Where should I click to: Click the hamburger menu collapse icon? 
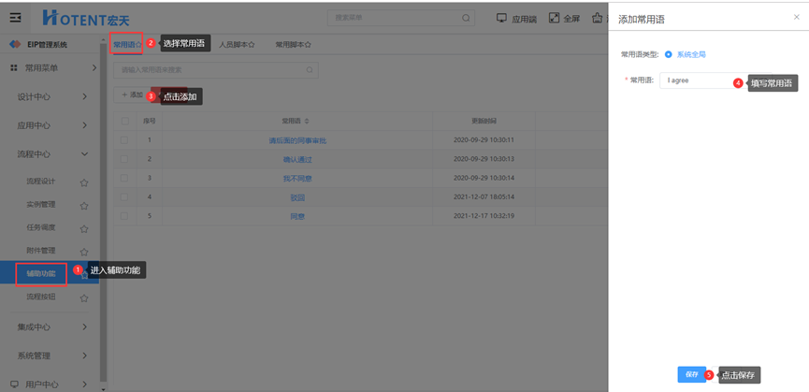15,17
